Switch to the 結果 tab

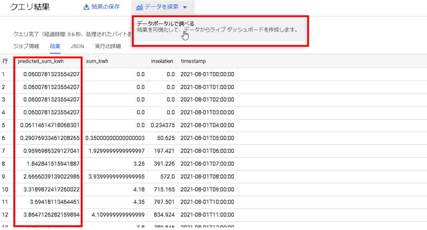(x=55, y=46)
